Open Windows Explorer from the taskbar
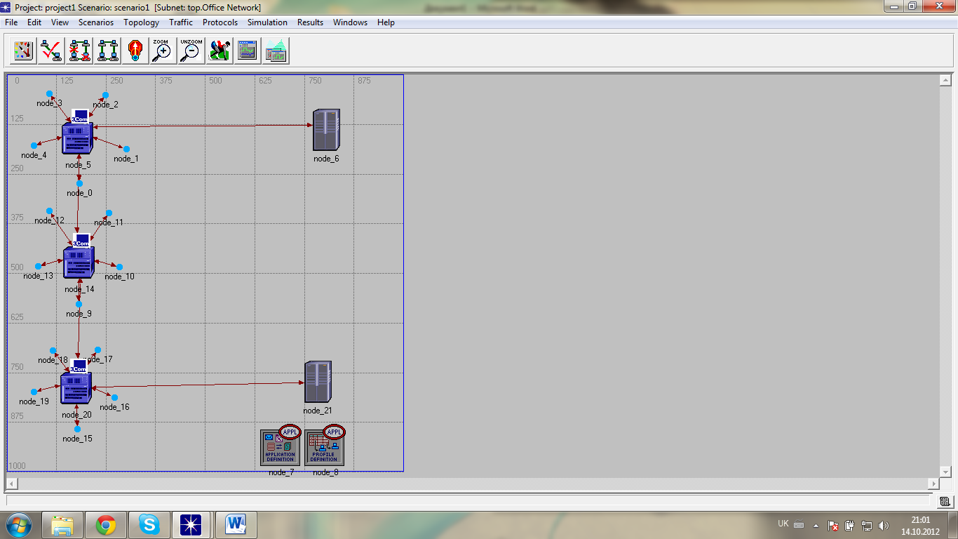 tap(62, 524)
